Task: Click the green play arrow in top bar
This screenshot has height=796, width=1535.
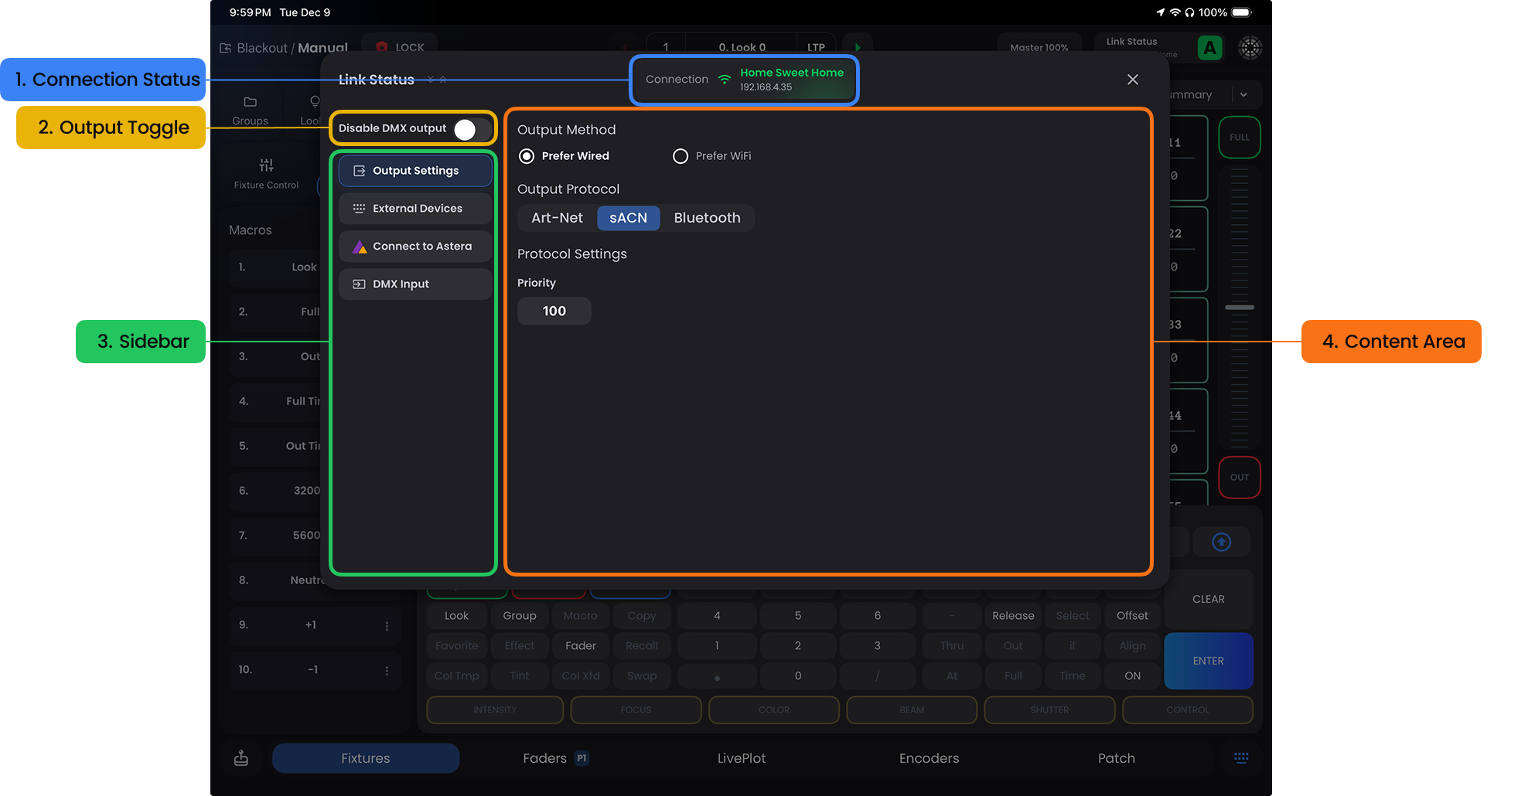Action: pyautogui.click(x=858, y=47)
